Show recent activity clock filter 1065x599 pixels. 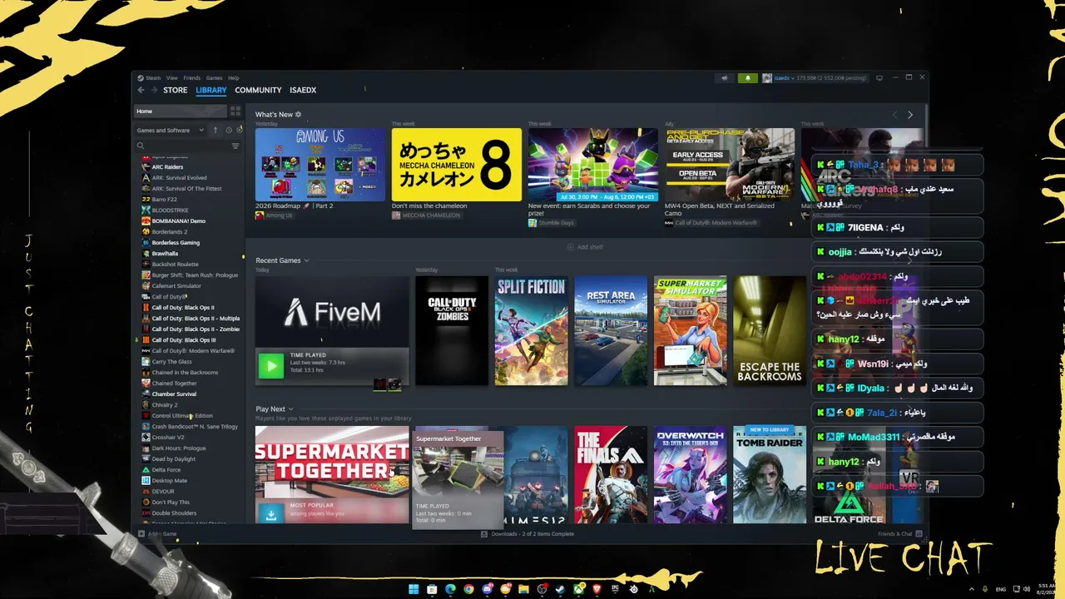tap(229, 130)
